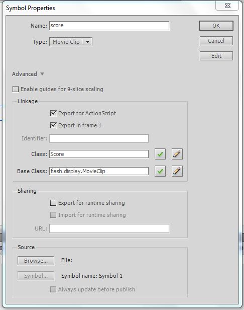Open the Type dropdown showing Movie Clip
The image size is (244, 310).
click(71, 42)
